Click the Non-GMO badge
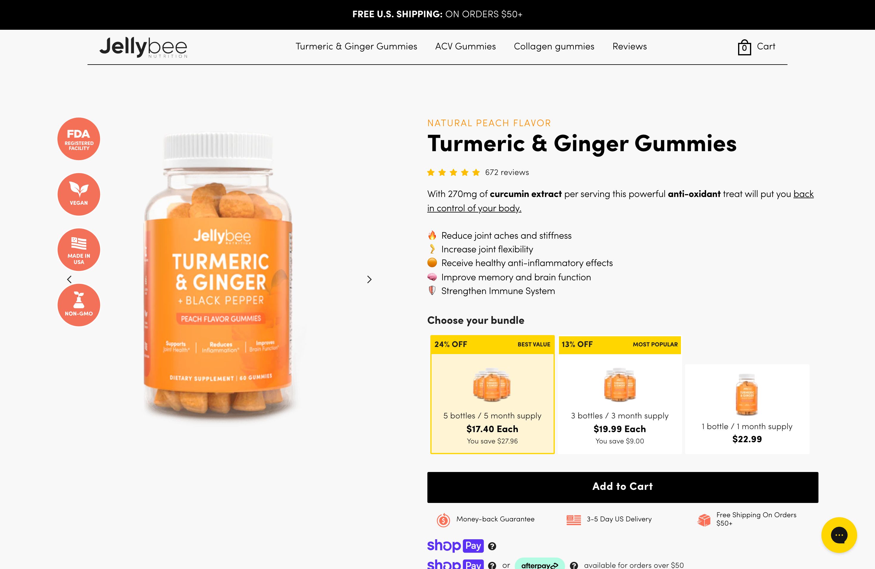875x569 pixels. coord(79,305)
